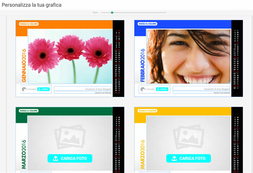Screen dimensions: 253x173
Task: Click Carica Foto on the yellow Marzo card
Action: (x=188, y=158)
